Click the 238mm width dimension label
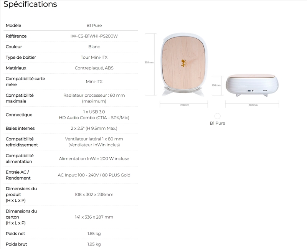 point(185,105)
